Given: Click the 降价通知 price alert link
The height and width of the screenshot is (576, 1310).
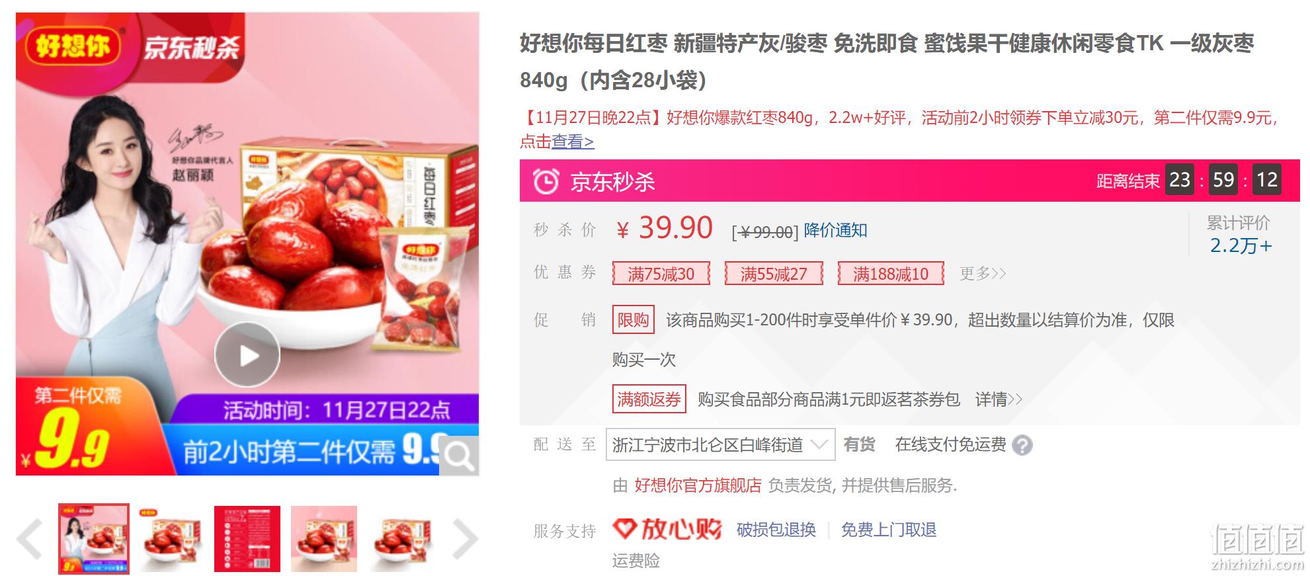Looking at the screenshot, I should click(835, 230).
